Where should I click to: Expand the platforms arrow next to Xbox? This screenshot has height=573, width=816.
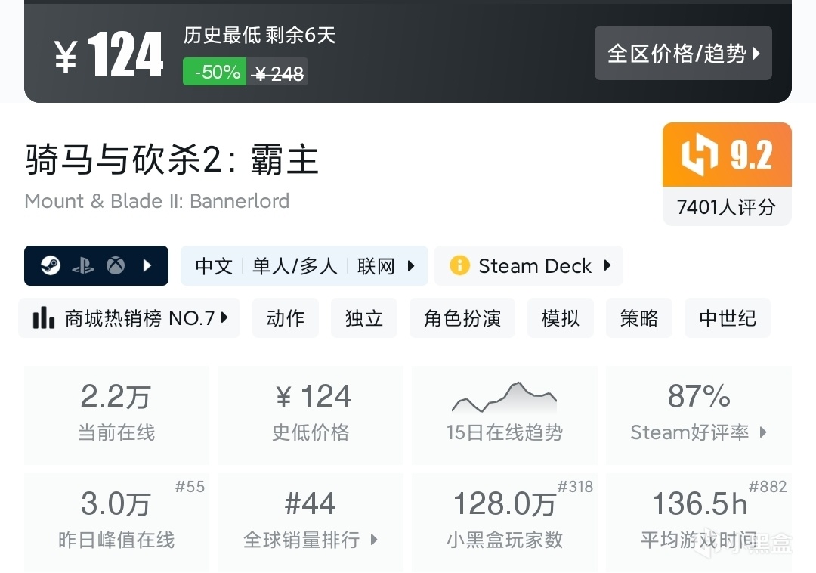coord(147,266)
